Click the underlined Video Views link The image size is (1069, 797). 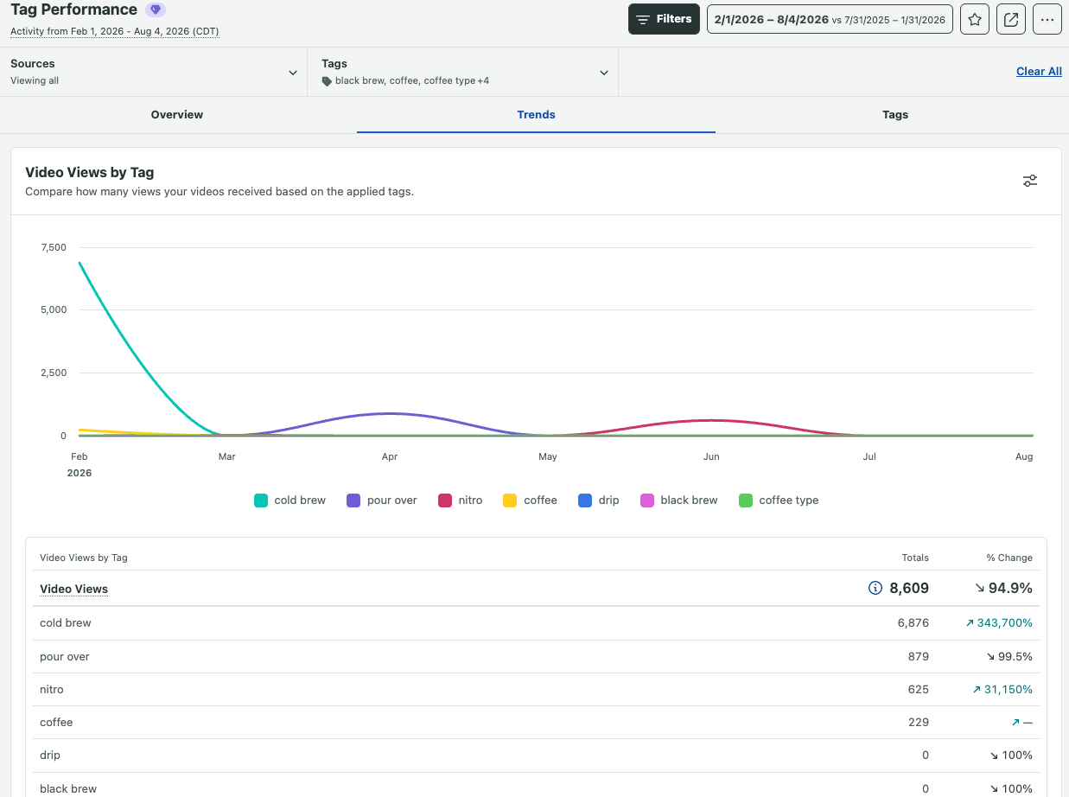click(x=73, y=589)
